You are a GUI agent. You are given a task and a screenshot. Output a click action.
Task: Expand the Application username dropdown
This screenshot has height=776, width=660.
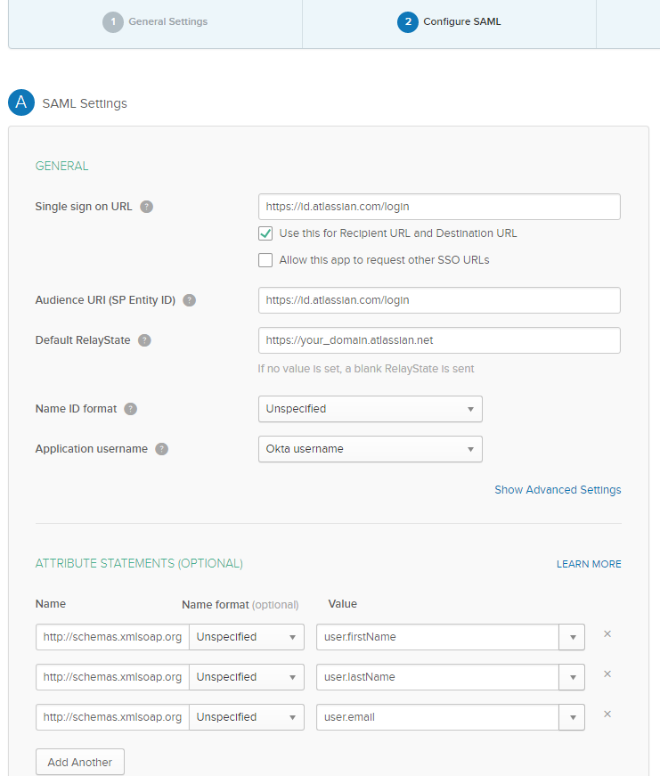[x=370, y=449]
